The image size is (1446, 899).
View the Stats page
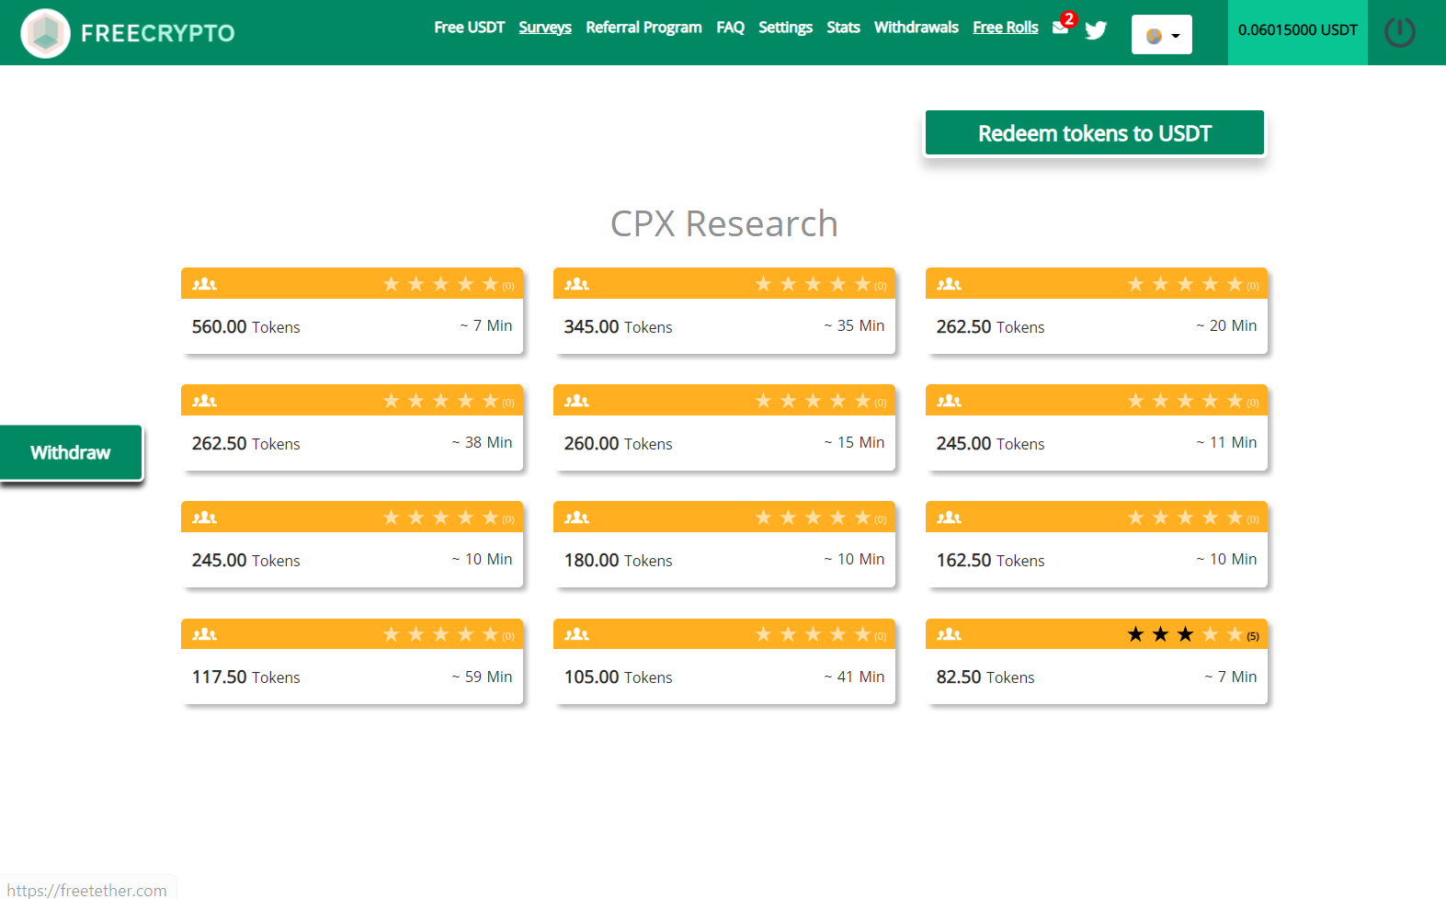(x=843, y=28)
